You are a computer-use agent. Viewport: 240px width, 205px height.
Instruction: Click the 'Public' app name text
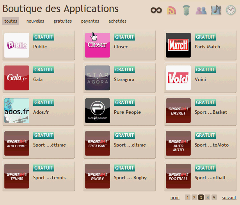tap(40, 47)
